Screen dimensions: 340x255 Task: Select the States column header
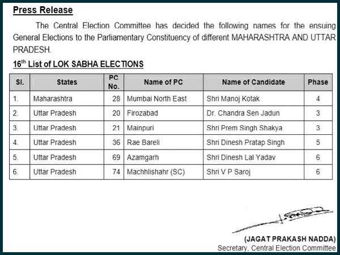(67, 82)
